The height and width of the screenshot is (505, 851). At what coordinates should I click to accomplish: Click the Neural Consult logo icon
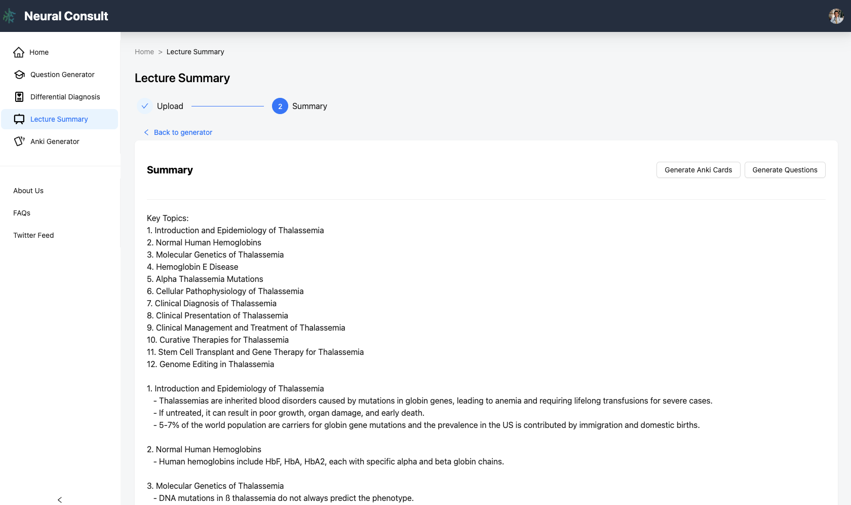click(9, 16)
